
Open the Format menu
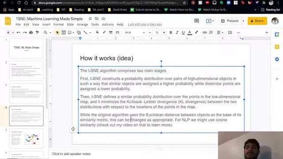(x=58, y=24)
